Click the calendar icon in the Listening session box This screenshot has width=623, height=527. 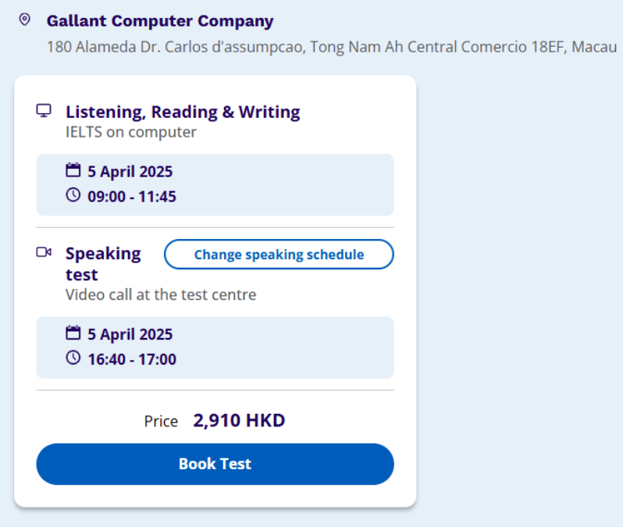tap(73, 171)
